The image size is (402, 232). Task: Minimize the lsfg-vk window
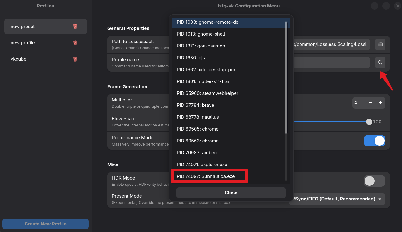pos(375,6)
